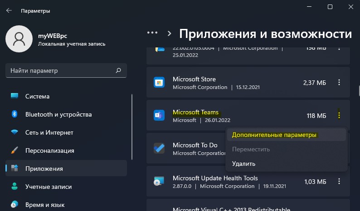Viewport: 360px width, 211px height.
Task: Click the Wi-Fi network icon
Action: tap(15, 132)
